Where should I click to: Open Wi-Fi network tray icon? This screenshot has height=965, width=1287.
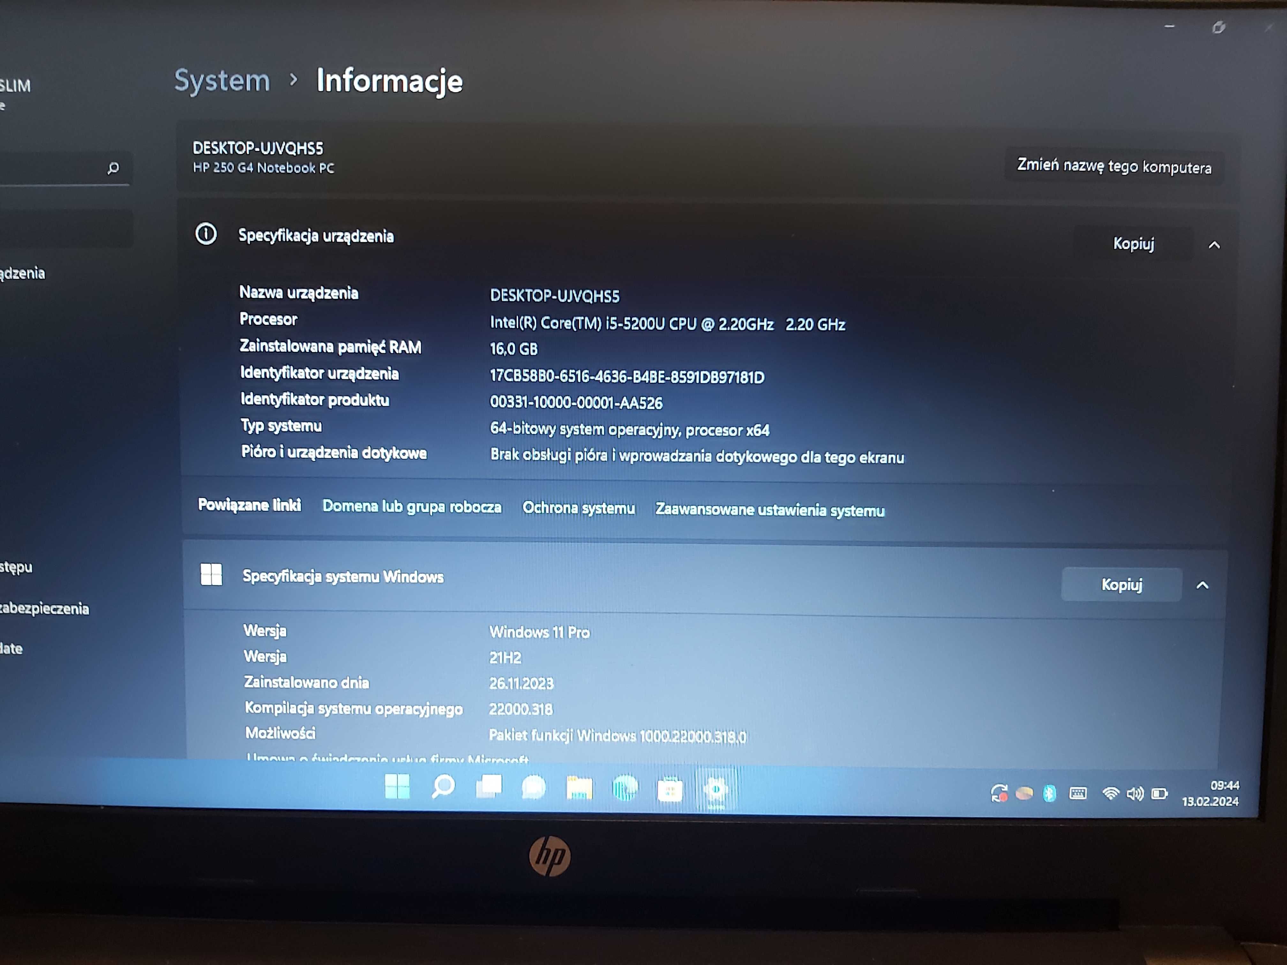coord(1110,793)
